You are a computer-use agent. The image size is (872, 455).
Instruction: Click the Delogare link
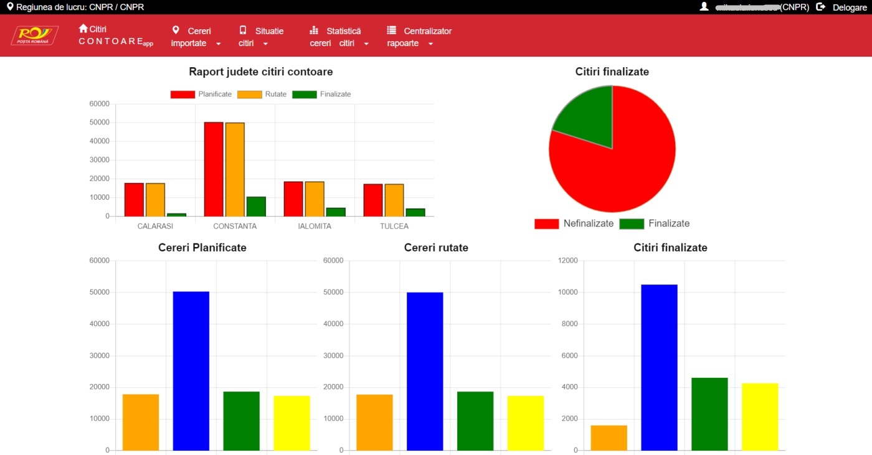coord(850,7)
